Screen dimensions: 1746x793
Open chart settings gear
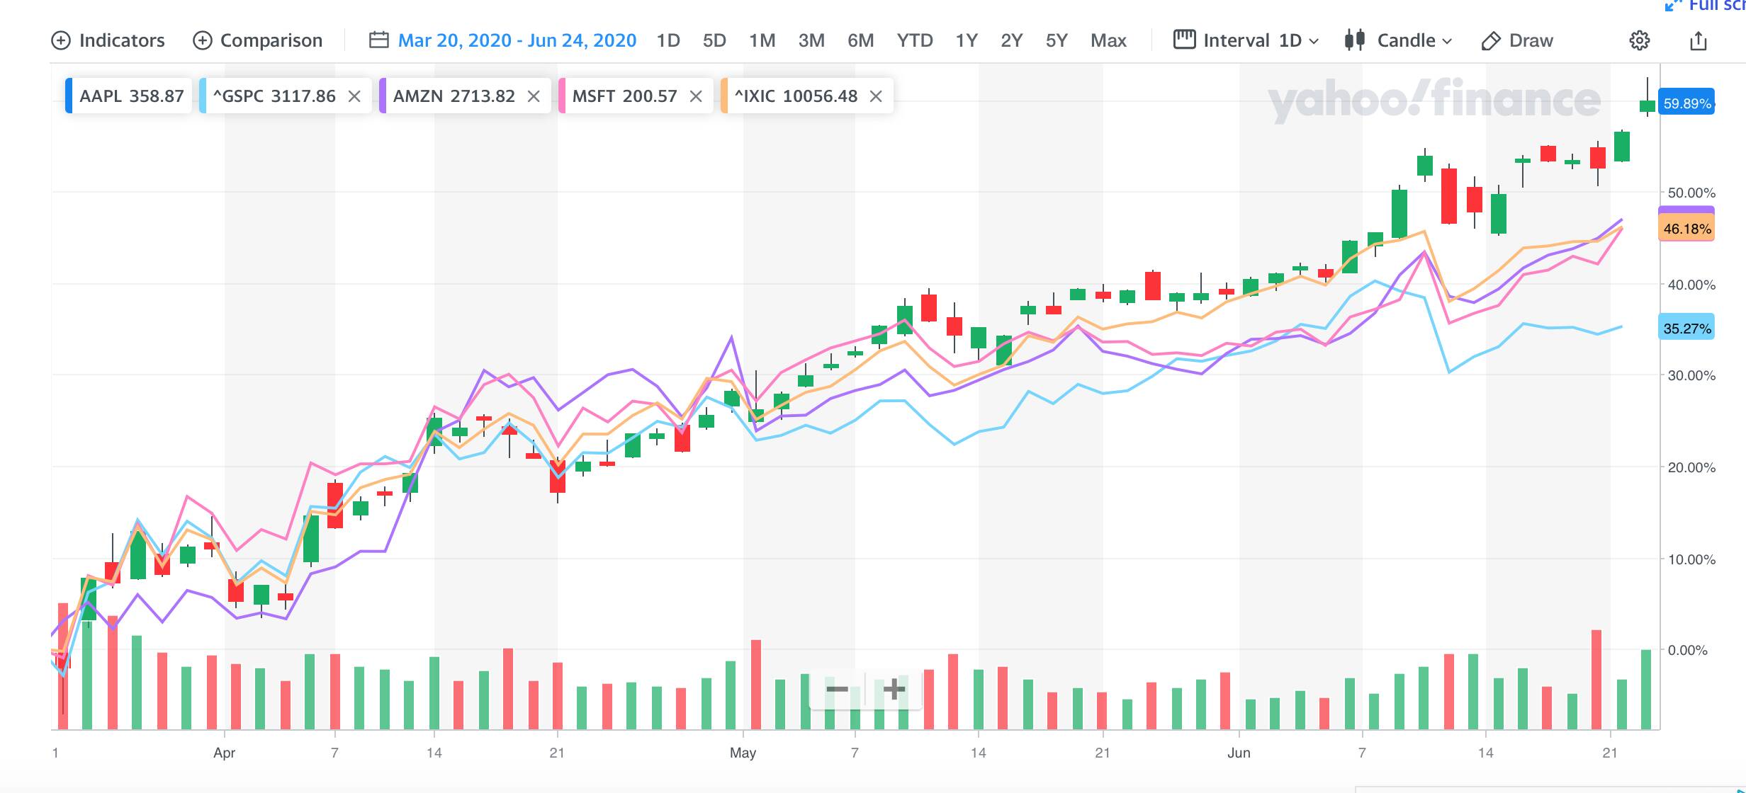click(x=1640, y=40)
